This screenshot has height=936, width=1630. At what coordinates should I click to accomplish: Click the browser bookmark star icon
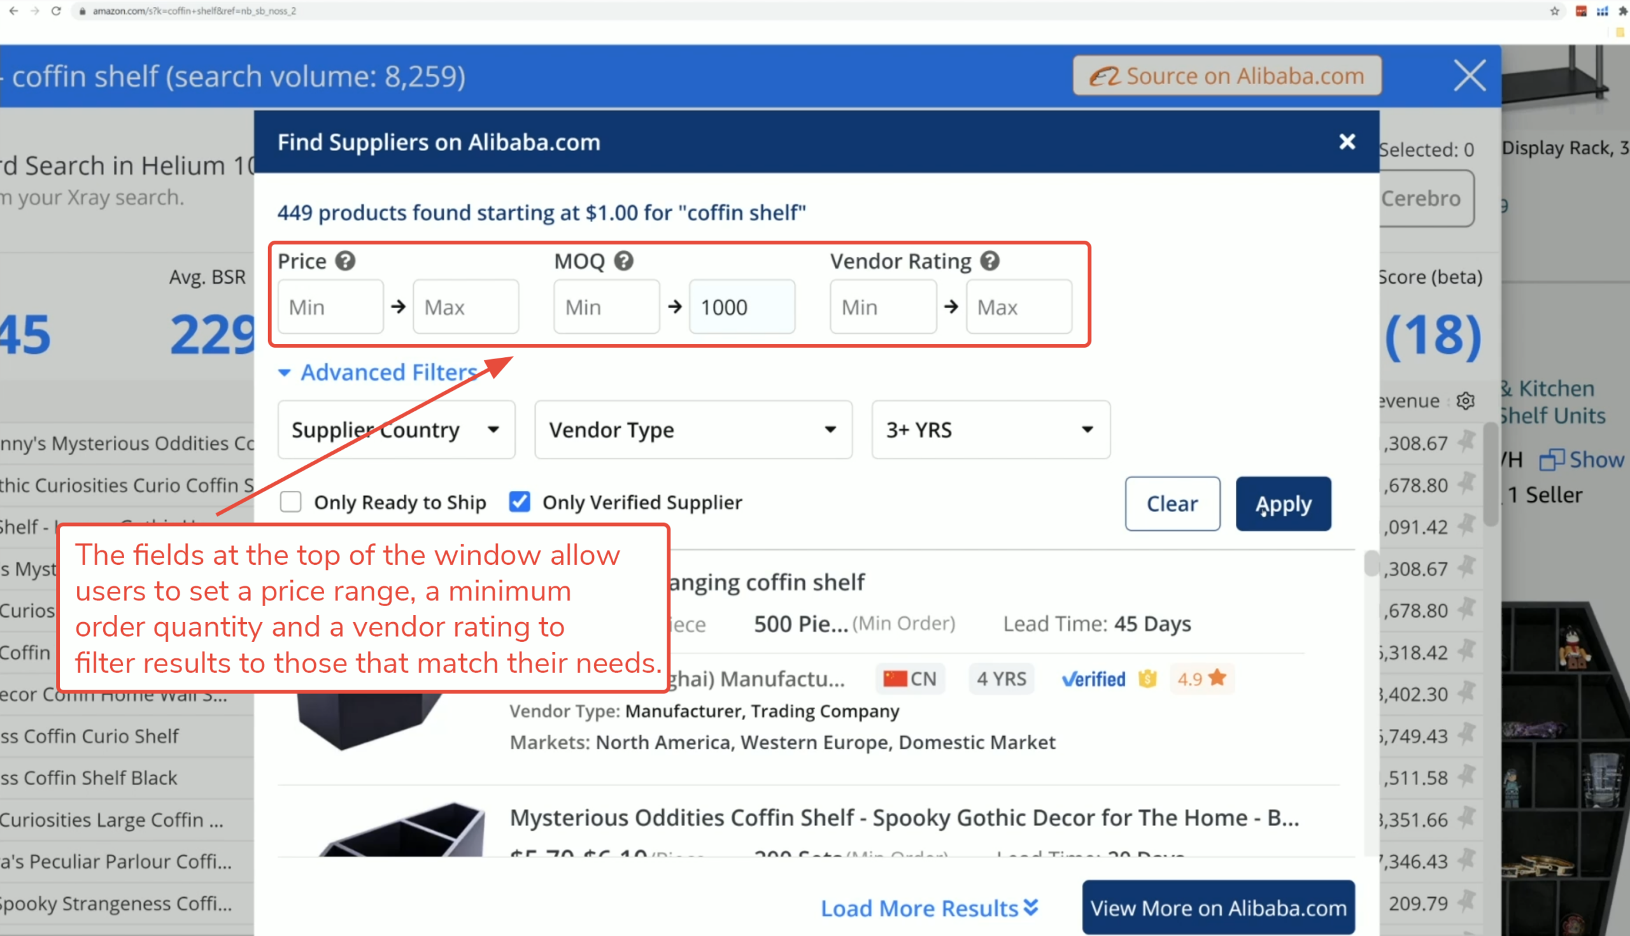[x=1554, y=11]
